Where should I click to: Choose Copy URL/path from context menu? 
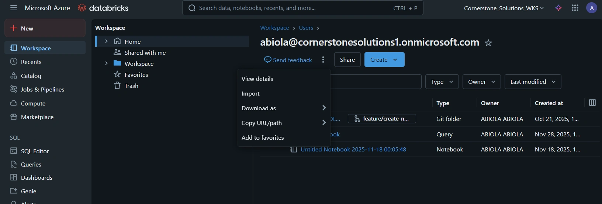(284, 123)
